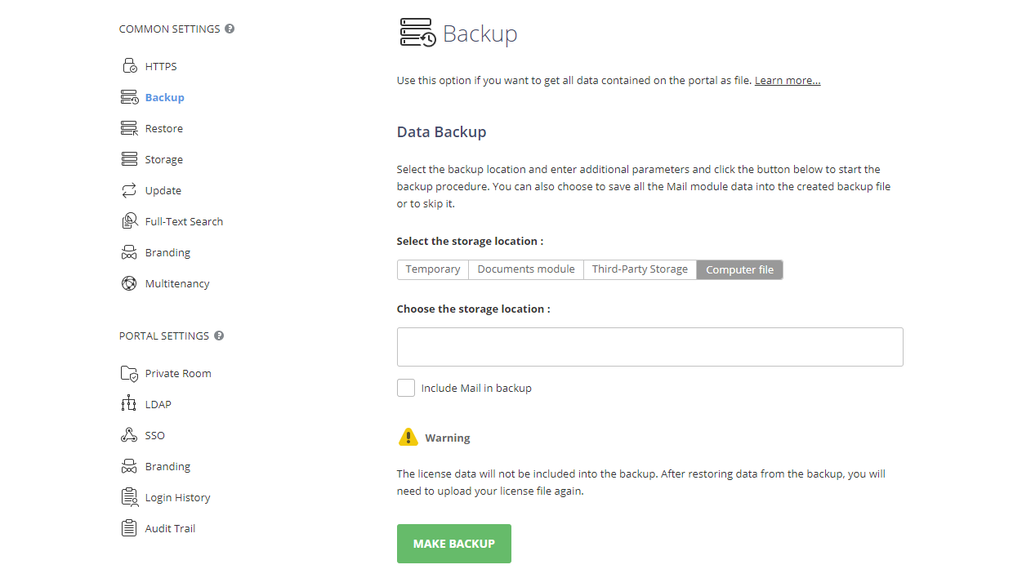Screen dimensions: 1013x578
Task: Select Temporary storage location tab
Action: point(432,269)
